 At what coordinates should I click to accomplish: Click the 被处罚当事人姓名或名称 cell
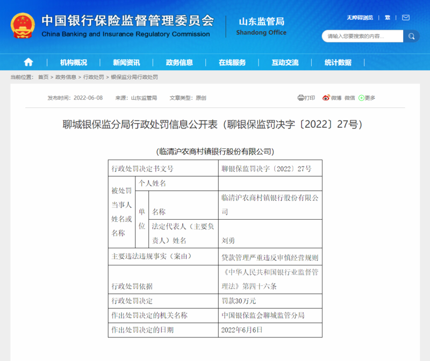[x=121, y=212]
